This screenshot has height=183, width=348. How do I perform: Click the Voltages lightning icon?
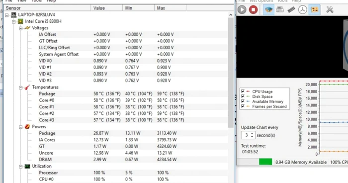click(27, 28)
